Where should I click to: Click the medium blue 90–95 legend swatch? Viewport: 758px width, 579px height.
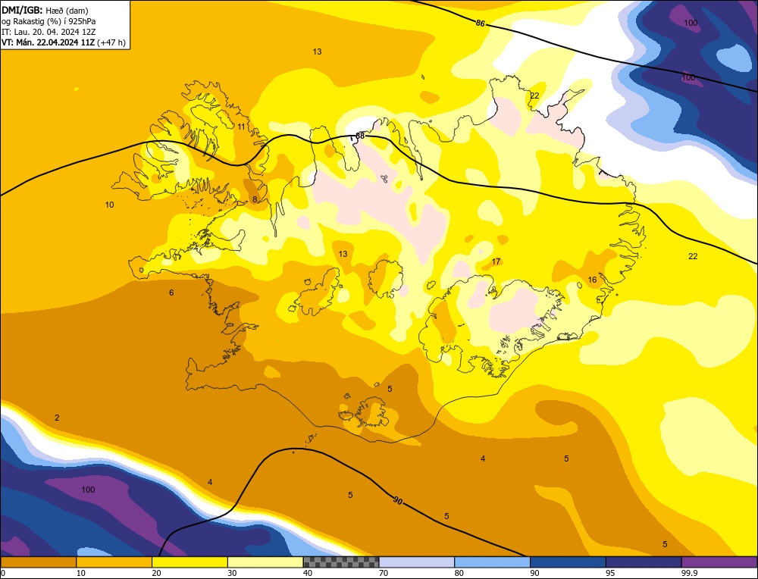568,562
